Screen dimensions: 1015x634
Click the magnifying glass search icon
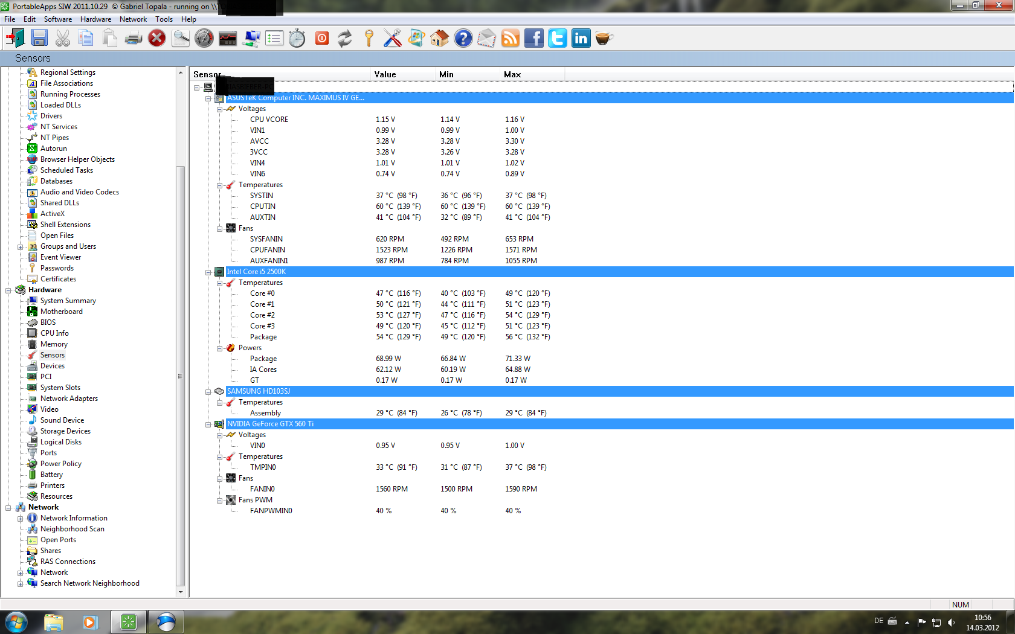tap(181, 39)
